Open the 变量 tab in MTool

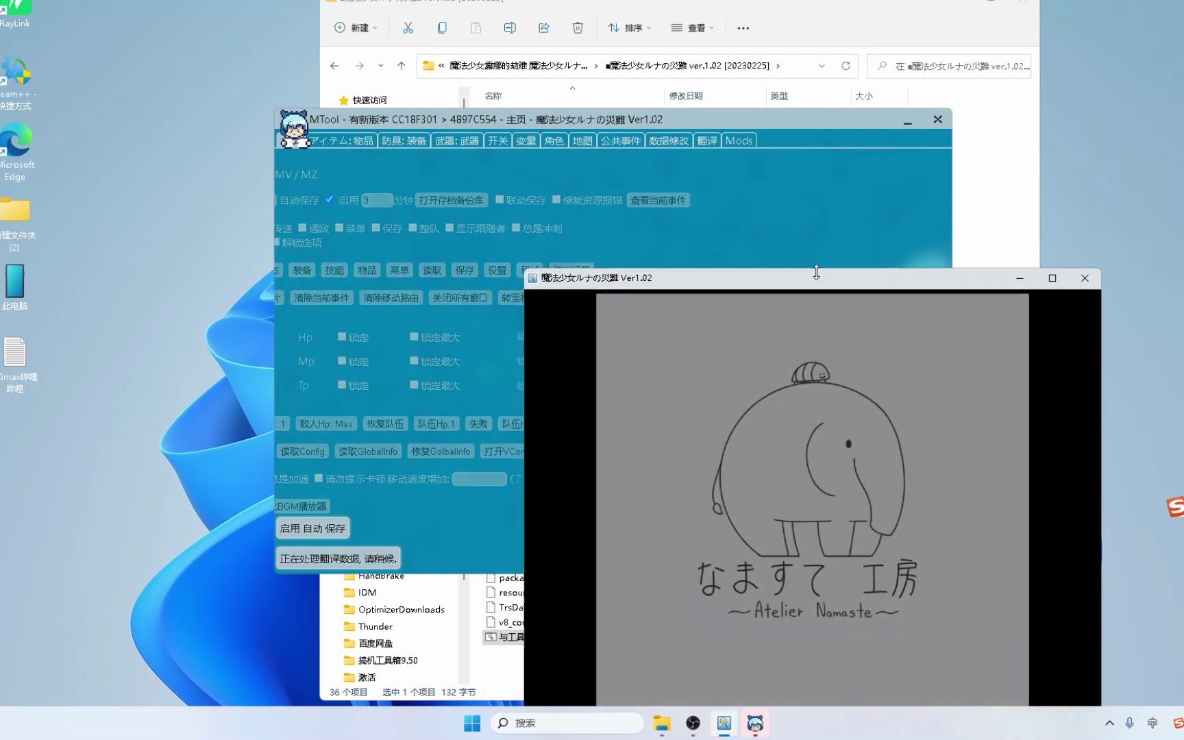pos(526,140)
